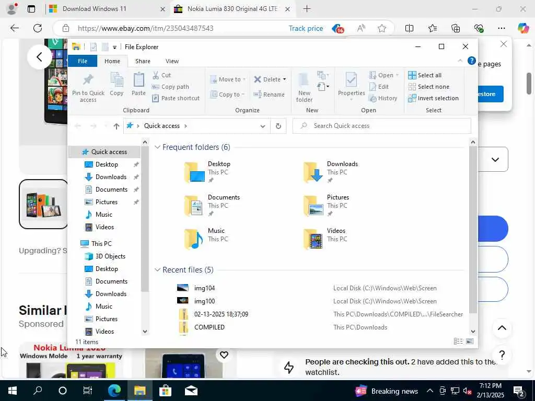Switch to the Share ribbon tab
The image size is (535, 401).
(143, 61)
